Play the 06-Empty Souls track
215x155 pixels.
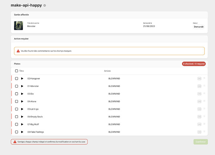click(22, 116)
